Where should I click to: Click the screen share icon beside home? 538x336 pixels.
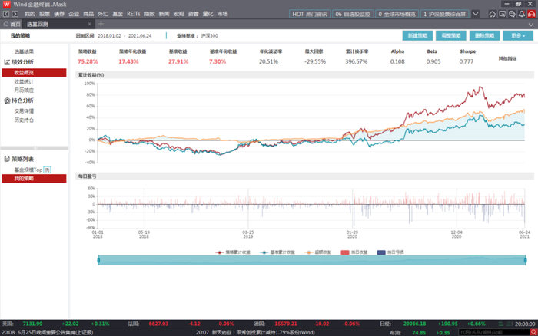[x=501, y=14]
